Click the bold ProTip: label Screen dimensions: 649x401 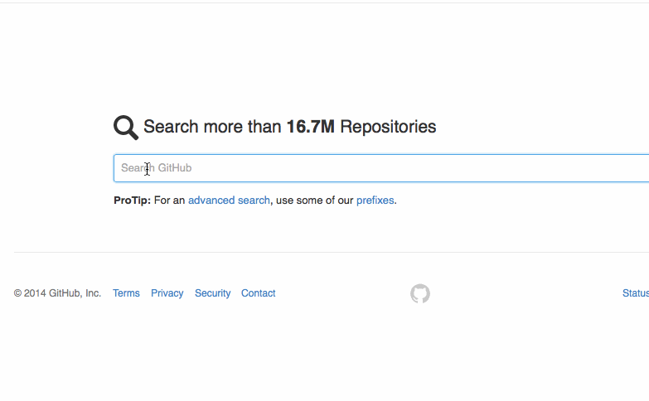pyautogui.click(x=133, y=200)
